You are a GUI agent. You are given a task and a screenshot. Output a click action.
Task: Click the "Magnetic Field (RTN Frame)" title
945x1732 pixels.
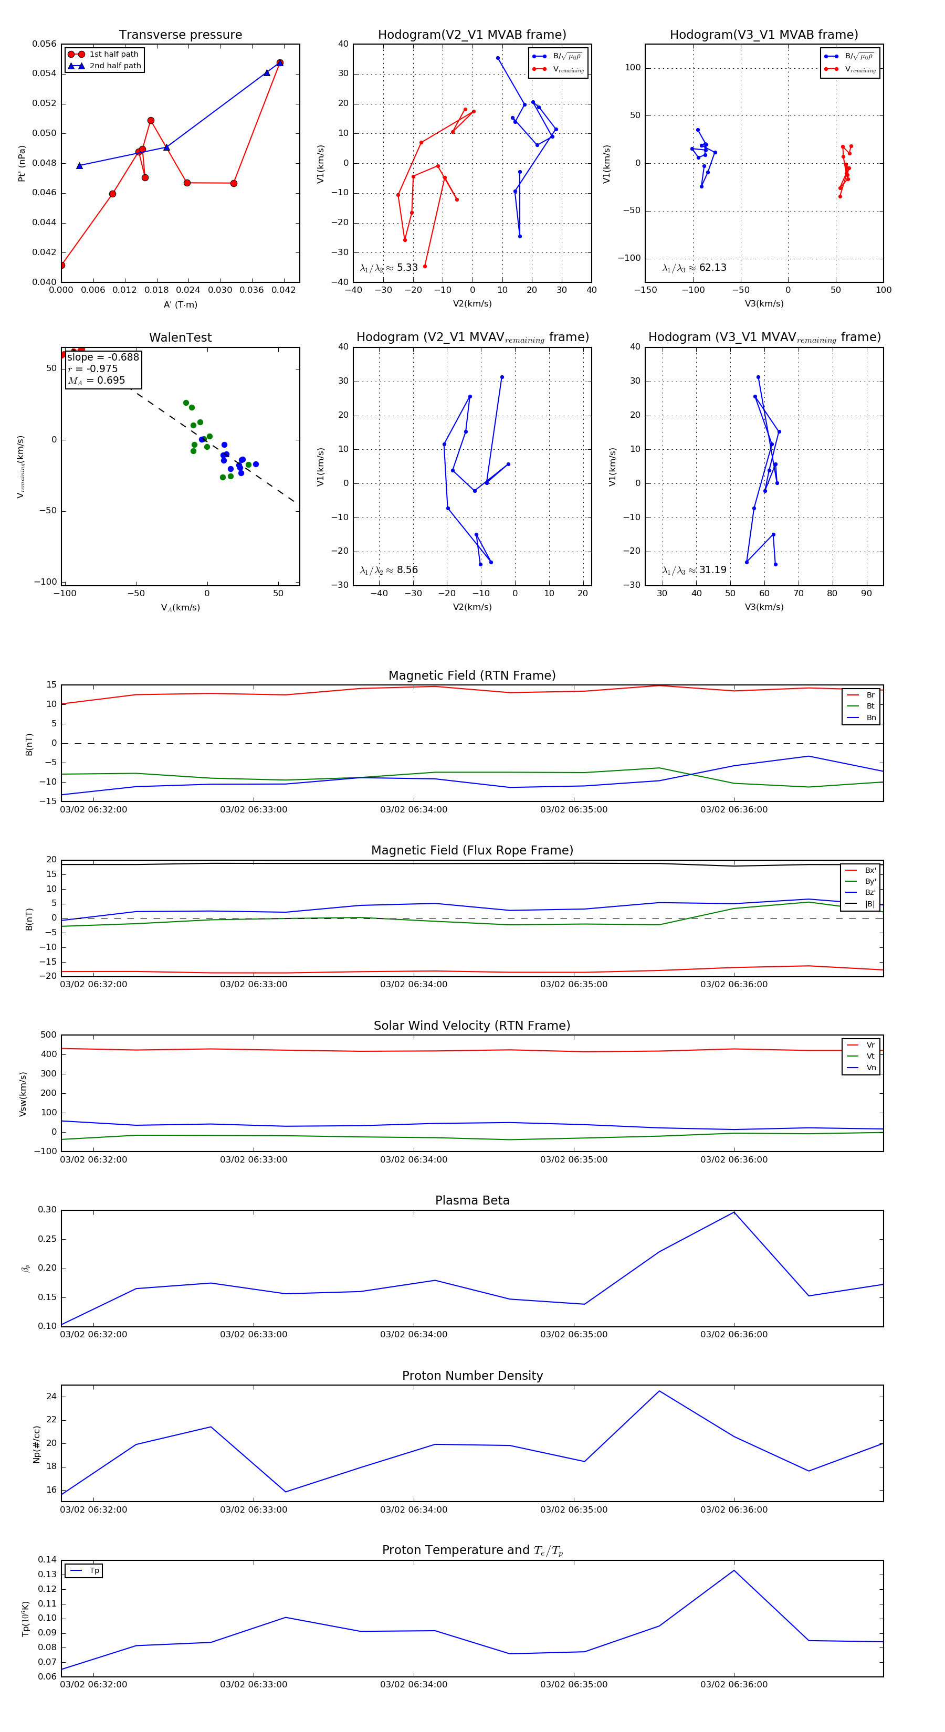pyautogui.click(x=472, y=675)
